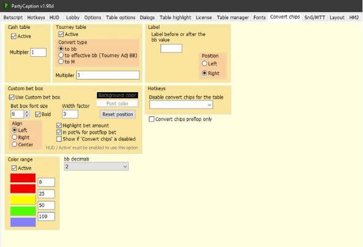This screenshot has width=363, height=247.
Task: Toggle the Bold checkbox
Action: (38, 114)
